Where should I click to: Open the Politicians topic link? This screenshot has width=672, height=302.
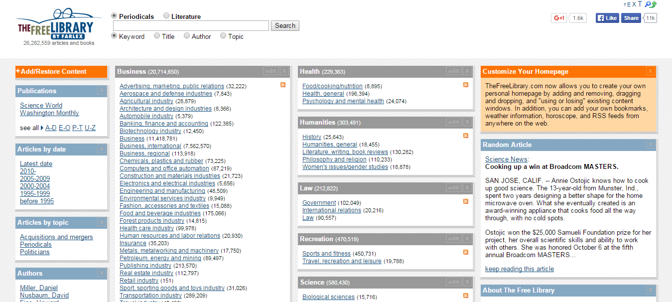(x=35, y=252)
